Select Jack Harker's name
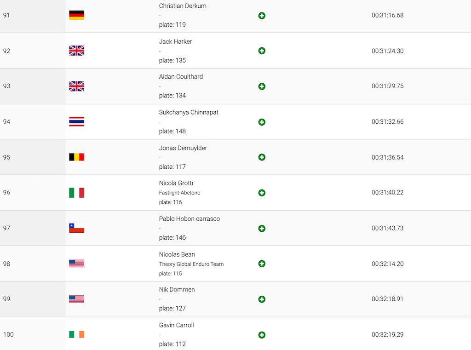Screen dimensions: 471x350 (175, 41)
